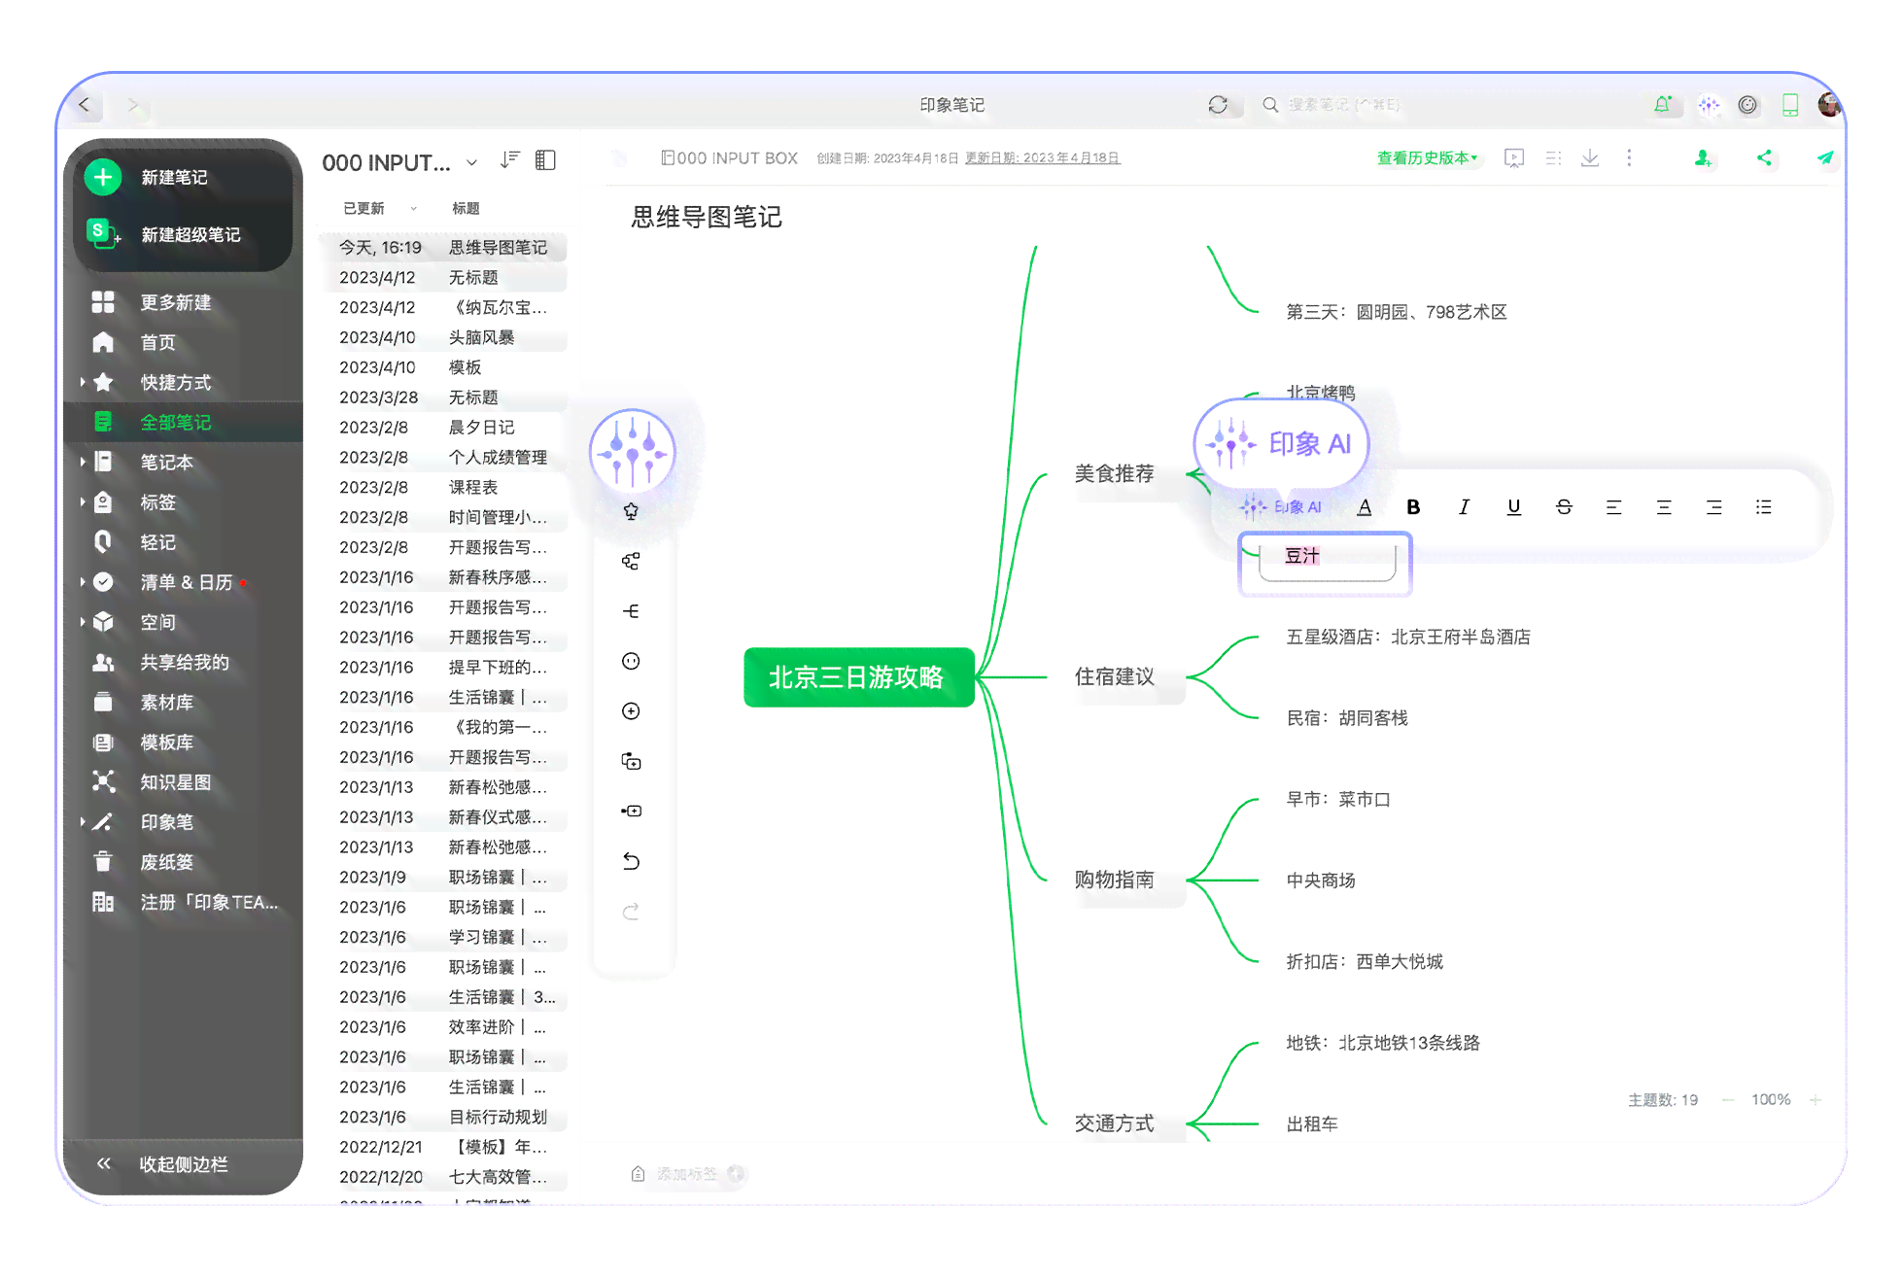Image resolution: width=1902 pixels, height=1278 pixels.
Task: Open the font color A button
Action: tap(1365, 506)
